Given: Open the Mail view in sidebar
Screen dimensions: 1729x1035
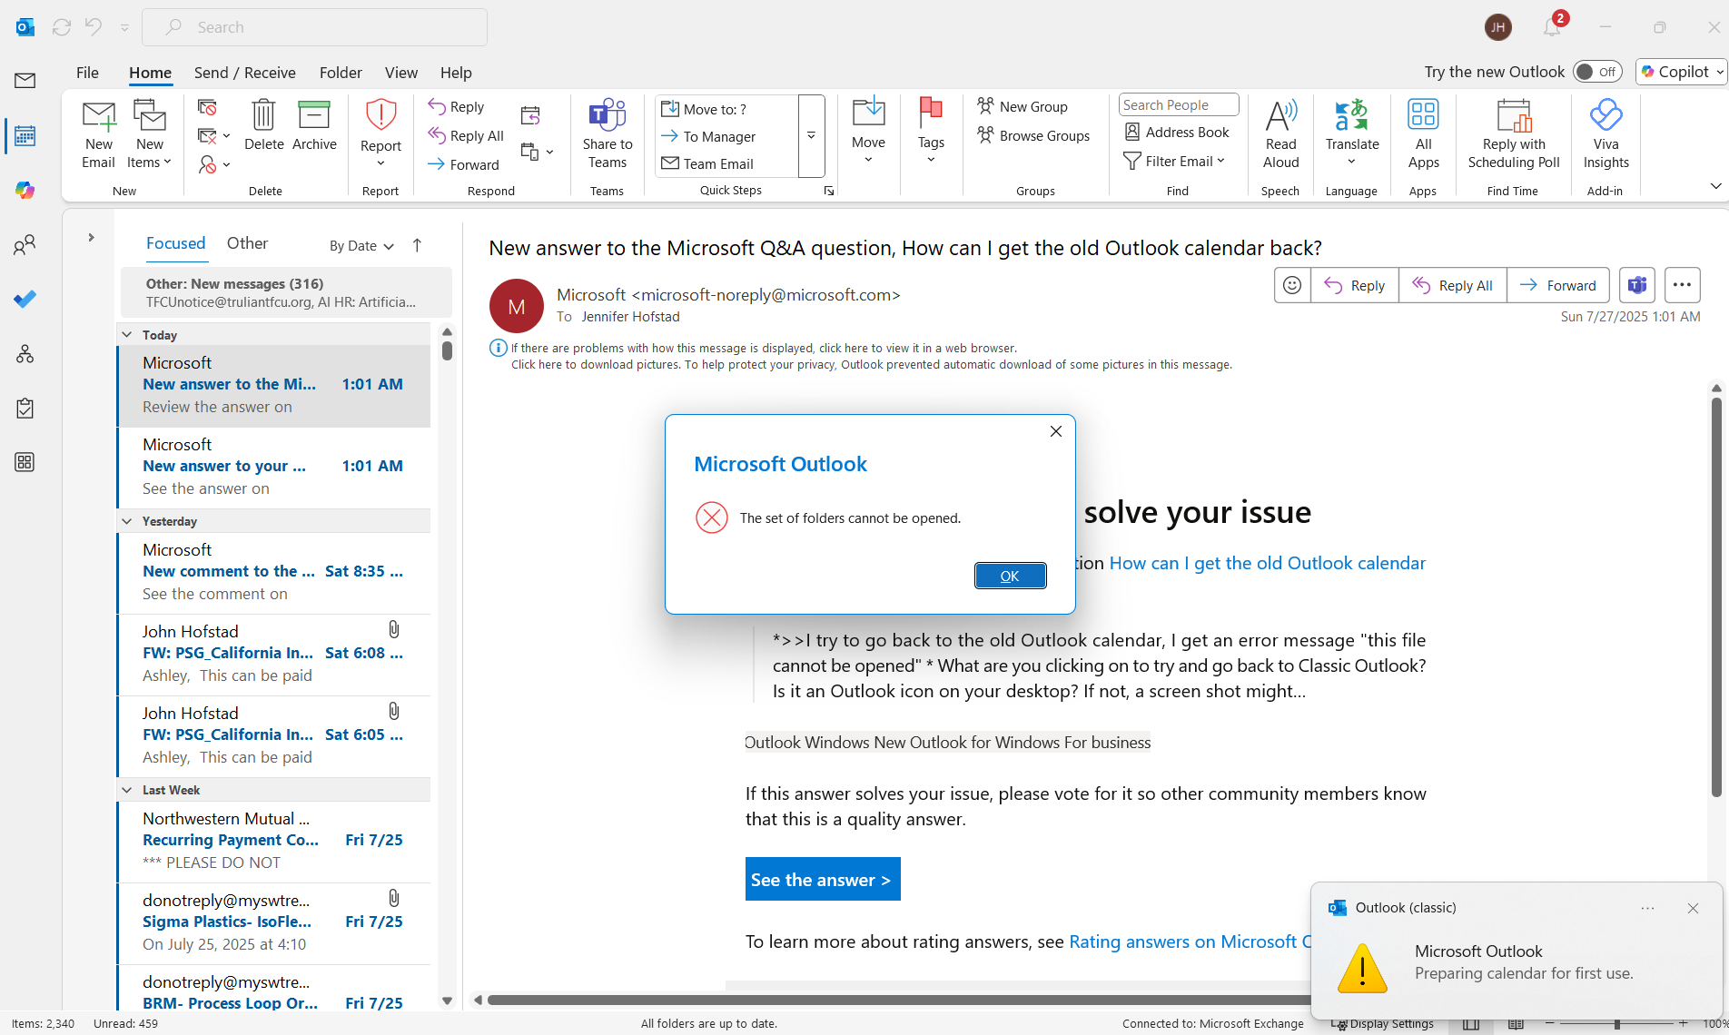Looking at the screenshot, I should [x=25, y=81].
